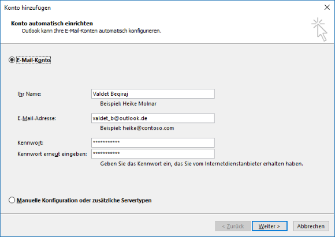Viewport: 335px width, 237px height.
Task: Click the 'Konto hinzufügen' window title
Action: [27, 8]
